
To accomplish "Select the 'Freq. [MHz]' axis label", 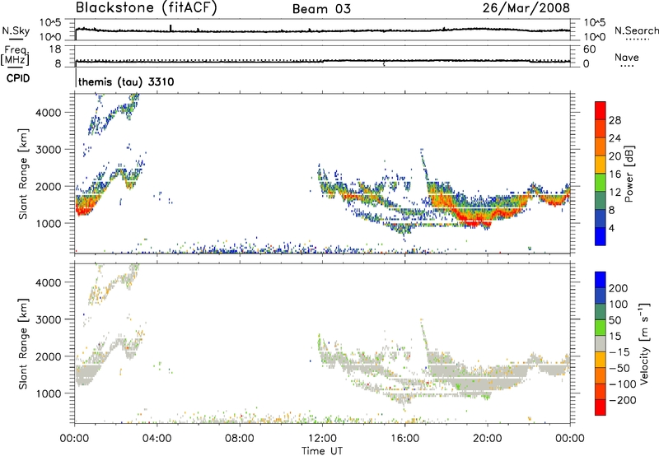I will pyautogui.click(x=16, y=56).
